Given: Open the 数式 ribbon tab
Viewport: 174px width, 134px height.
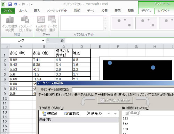Looking at the screenshot, I should click(x=77, y=11).
